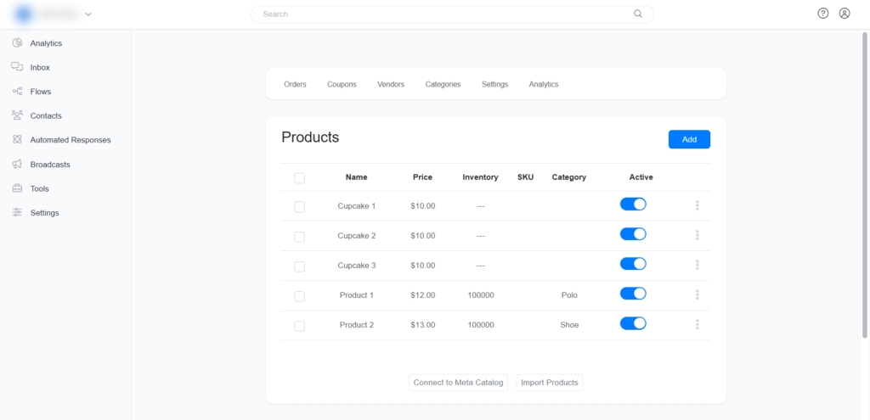Click the Inbox chat icon

pyautogui.click(x=17, y=67)
